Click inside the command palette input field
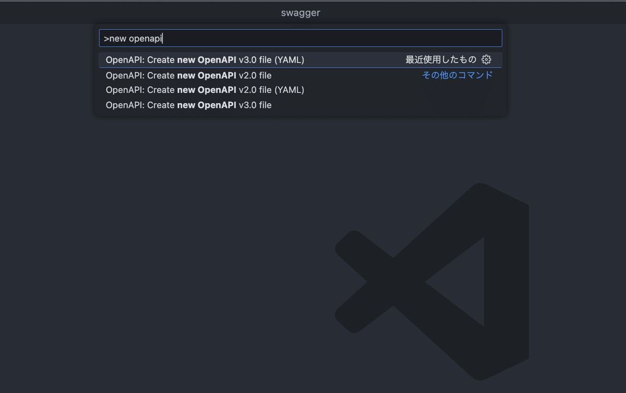Viewport: 626px width, 393px height. [300, 38]
